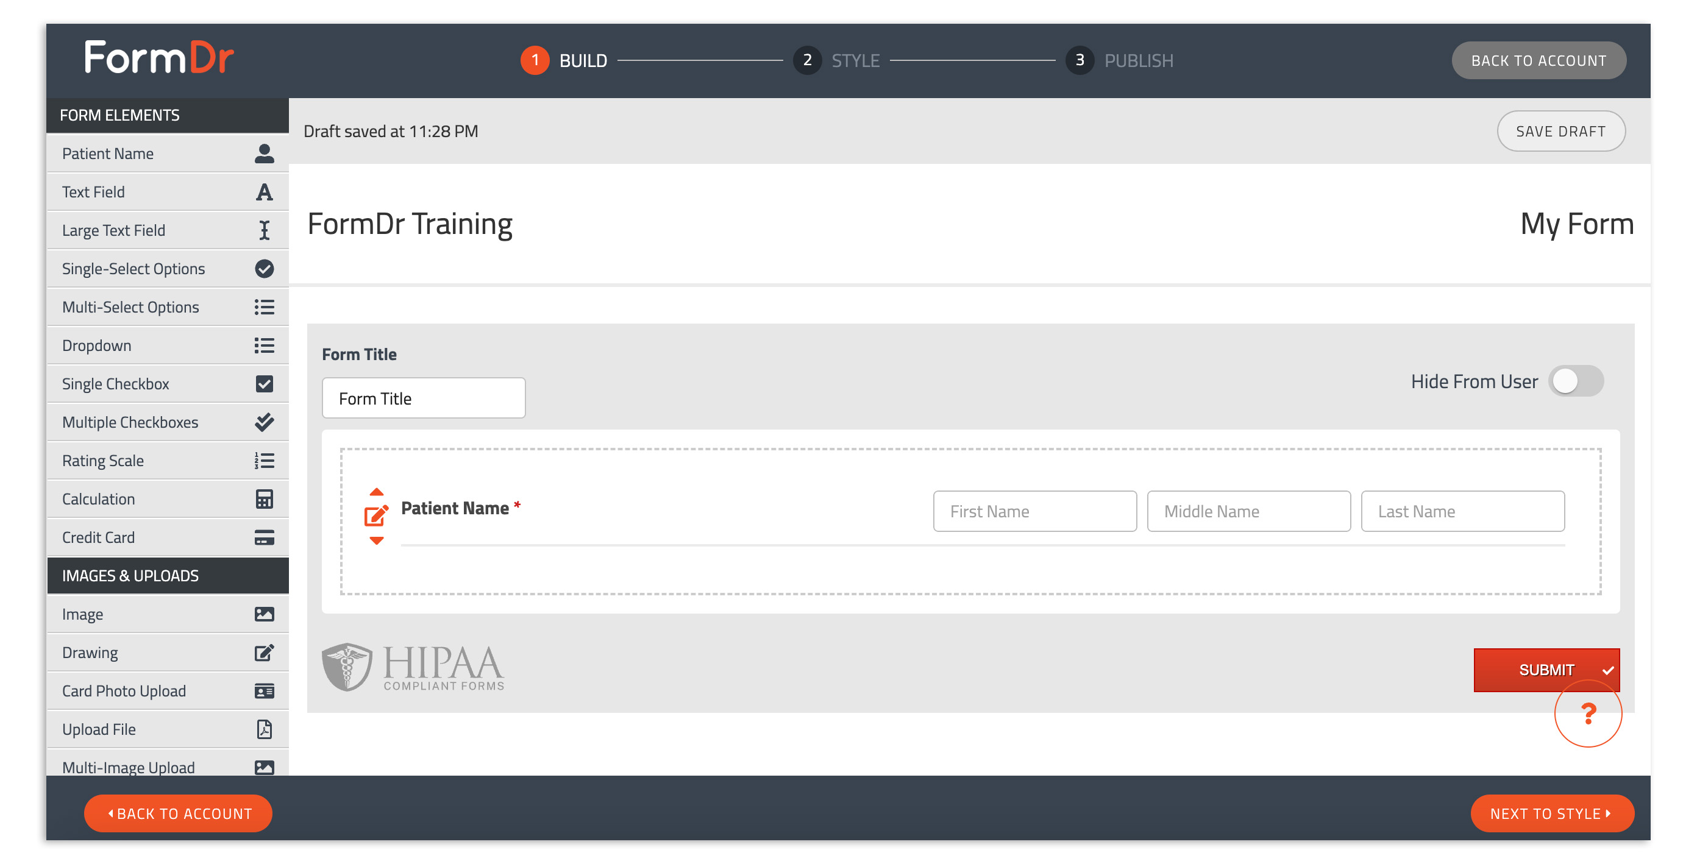The width and height of the screenshot is (1697, 864).
Task: Add a Patient Name element
Action: (168, 154)
